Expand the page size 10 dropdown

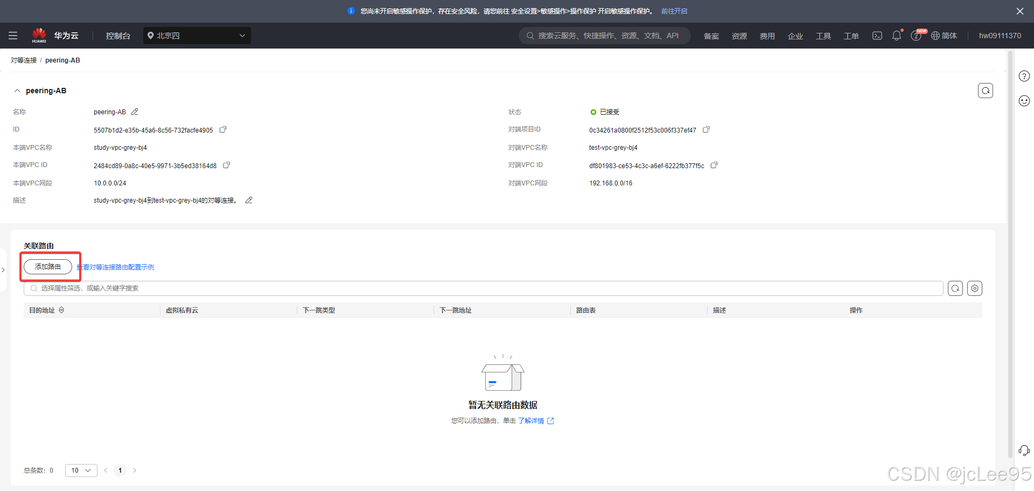81,471
